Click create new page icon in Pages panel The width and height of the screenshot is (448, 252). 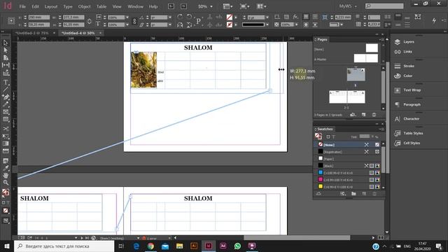pyautogui.click(x=363, y=115)
